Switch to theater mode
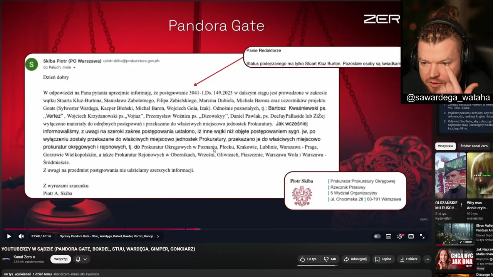 click(411, 236)
